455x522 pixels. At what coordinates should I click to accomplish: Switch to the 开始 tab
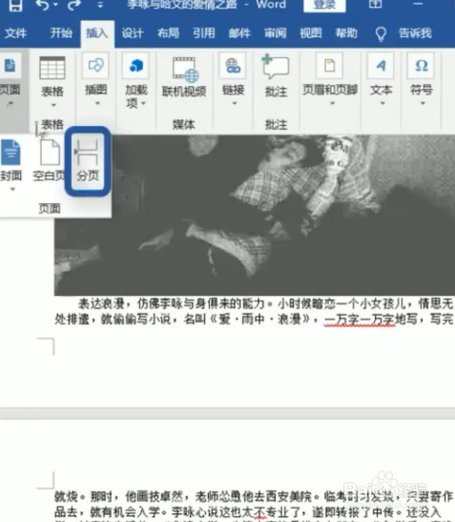(x=61, y=33)
